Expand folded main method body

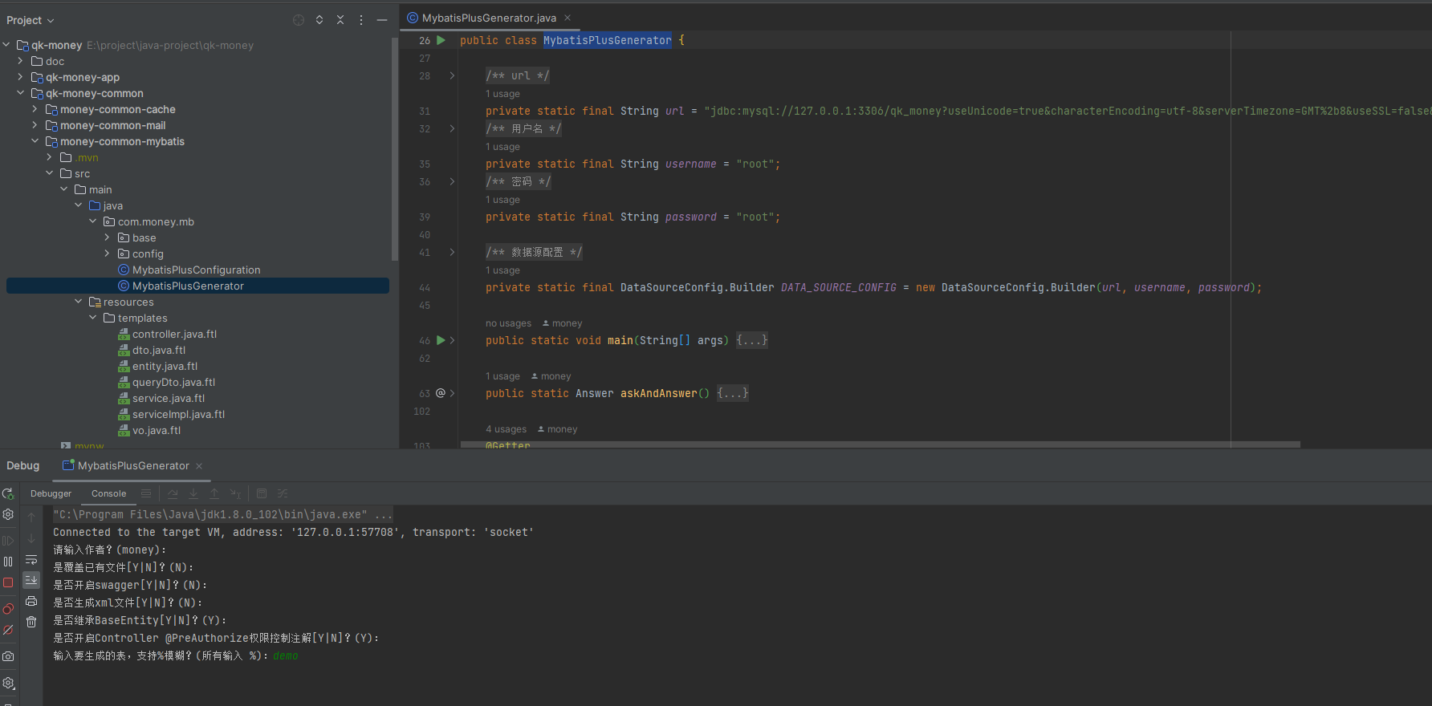coord(752,340)
